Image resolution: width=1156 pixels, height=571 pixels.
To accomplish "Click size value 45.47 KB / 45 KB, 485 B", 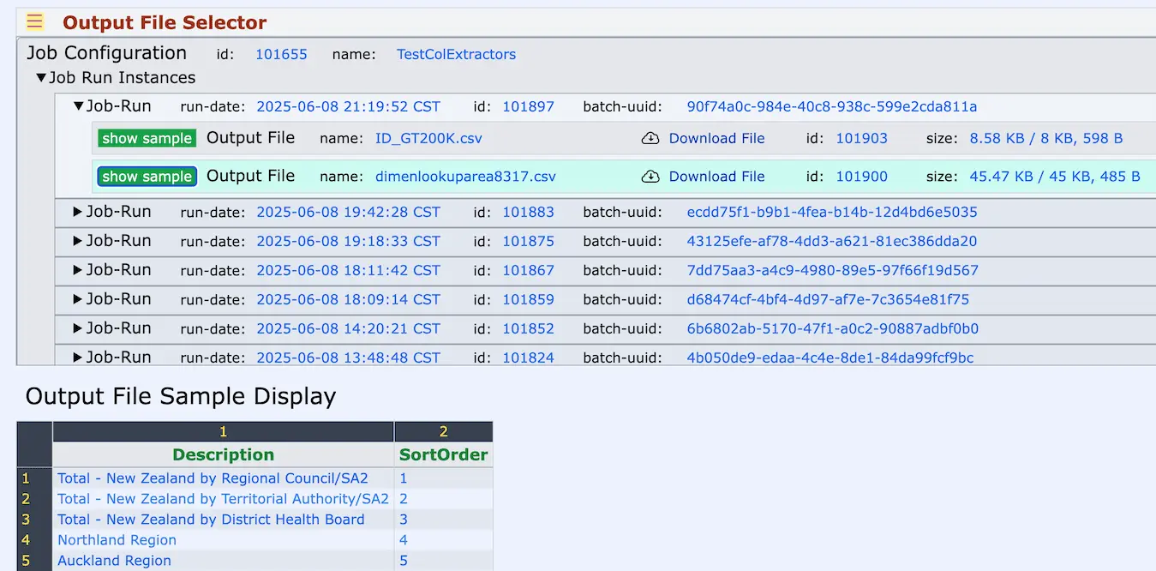I will coord(1055,177).
